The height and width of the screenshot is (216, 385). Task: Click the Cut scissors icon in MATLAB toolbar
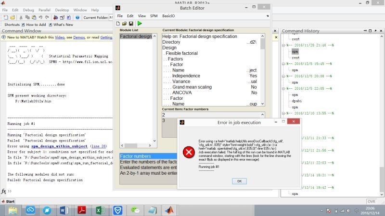[x=21, y=17]
